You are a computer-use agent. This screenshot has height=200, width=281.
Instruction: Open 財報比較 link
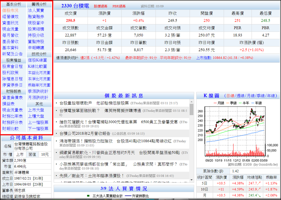[x=10, y=129]
